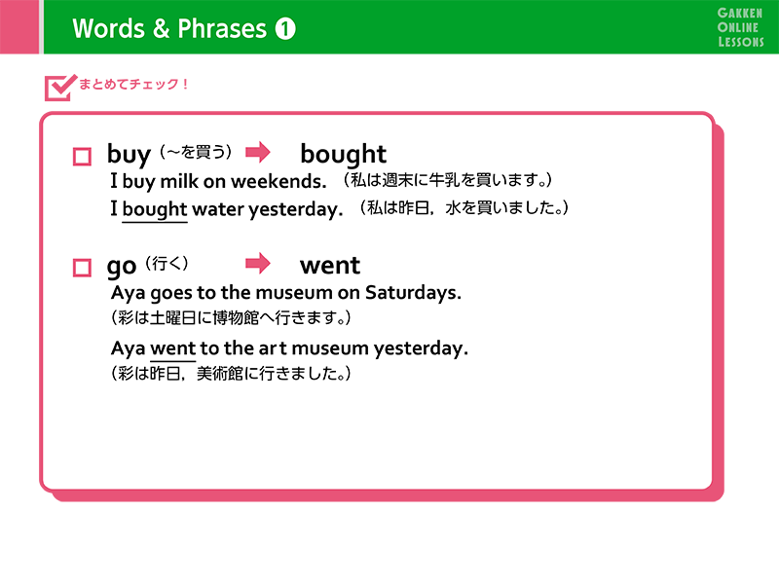This screenshot has width=779, height=584.
Task: Click the pink arrow after buy
Action: point(257,152)
